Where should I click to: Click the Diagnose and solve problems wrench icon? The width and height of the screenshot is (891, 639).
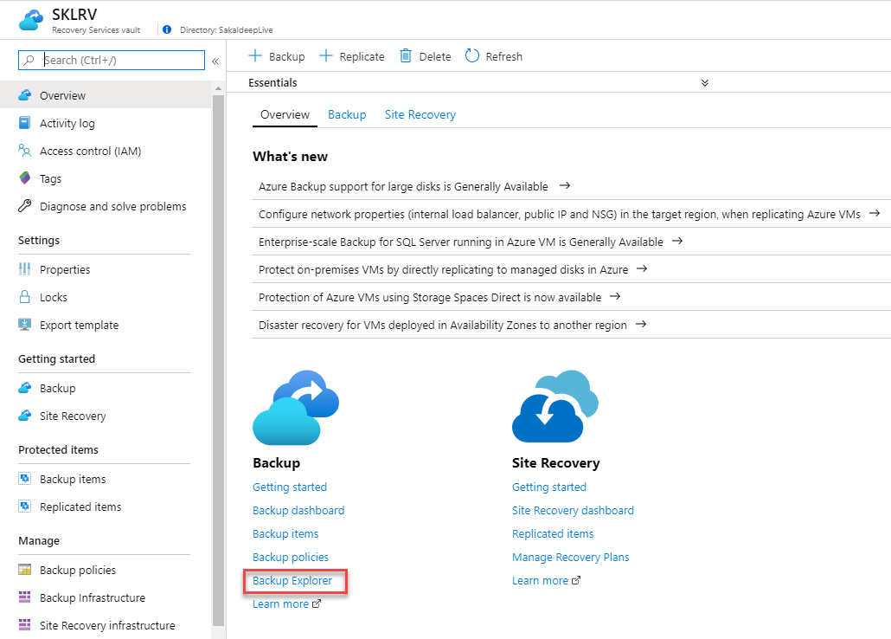point(24,206)
